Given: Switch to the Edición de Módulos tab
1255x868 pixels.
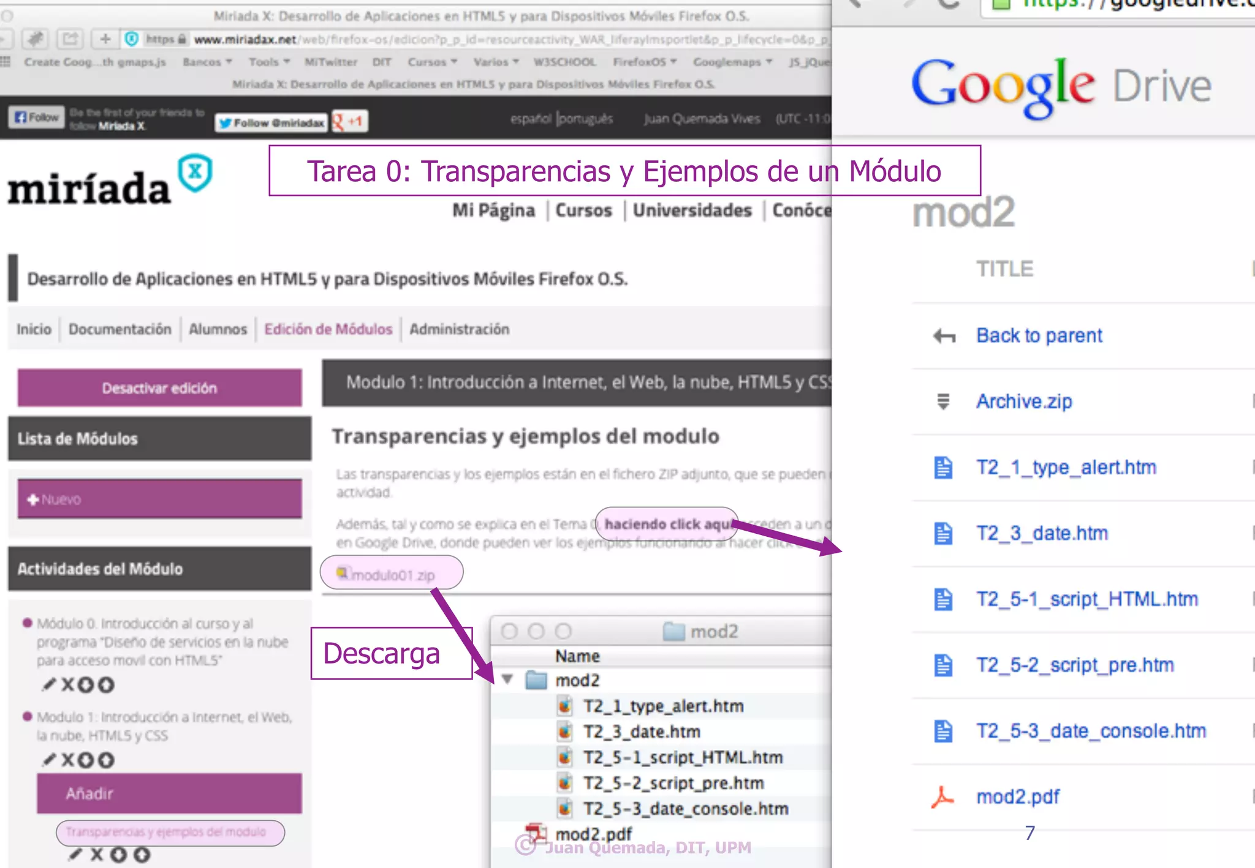Looking at the screenshot, I should pos(328,329).
